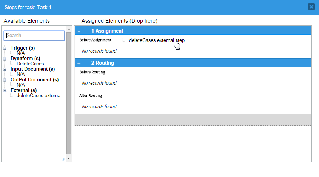Screen dimensions: 319x177
Task: Focus the Search field in Available Elements
Action: tap(34, 36)
